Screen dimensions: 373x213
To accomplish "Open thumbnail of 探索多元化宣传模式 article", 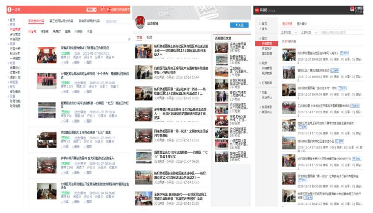I will point(47,55).
